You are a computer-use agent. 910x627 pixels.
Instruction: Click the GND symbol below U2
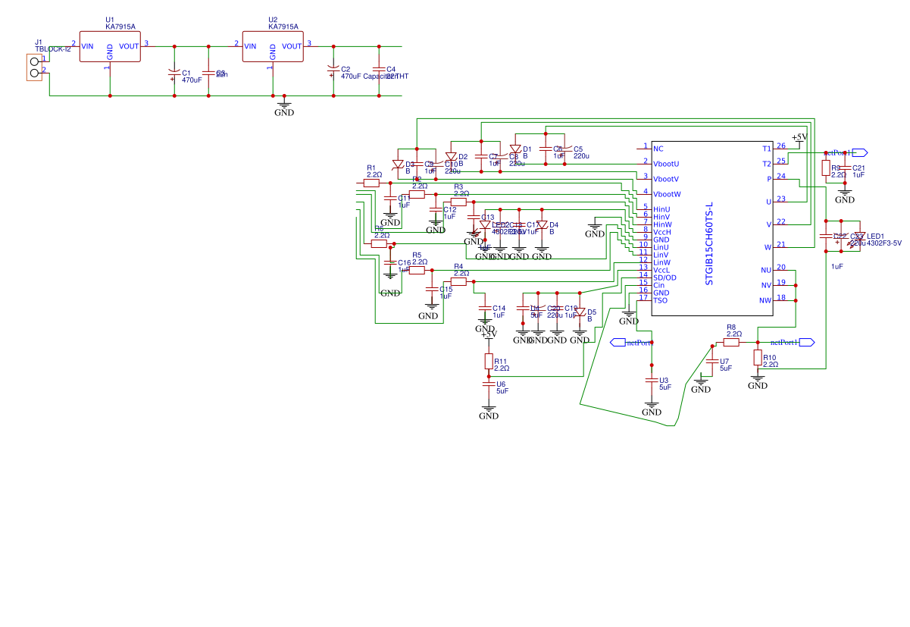pyautogui.click(x=284, y=104)
